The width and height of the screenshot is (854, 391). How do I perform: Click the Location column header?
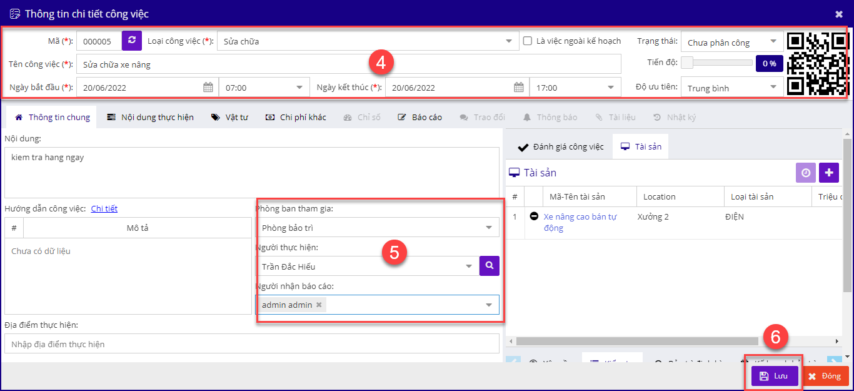click(680, 196)
